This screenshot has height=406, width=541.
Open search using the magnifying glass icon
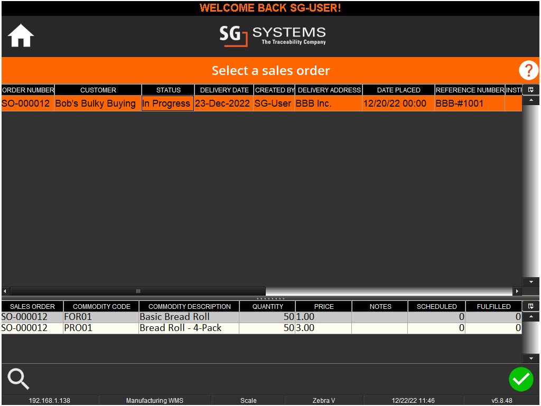coord(18,379)
